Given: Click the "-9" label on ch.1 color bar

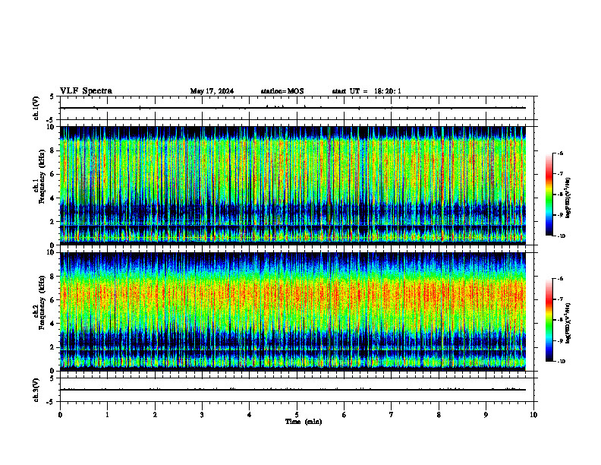Looking at the screenshot, I should click(560, 215).
